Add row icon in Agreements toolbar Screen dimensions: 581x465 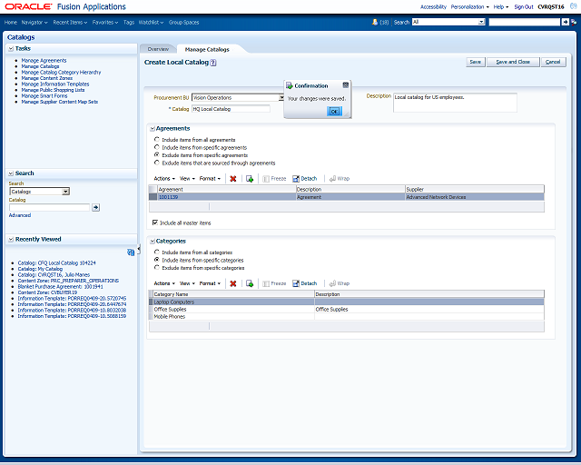coord(250,179)
